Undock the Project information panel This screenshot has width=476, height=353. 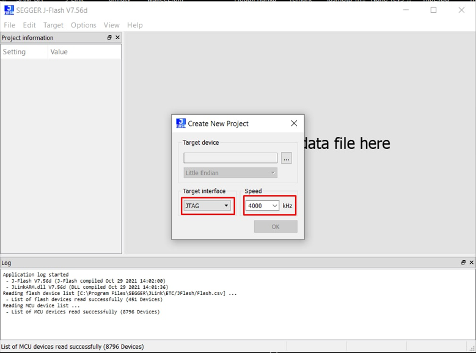tap(109, 38)
